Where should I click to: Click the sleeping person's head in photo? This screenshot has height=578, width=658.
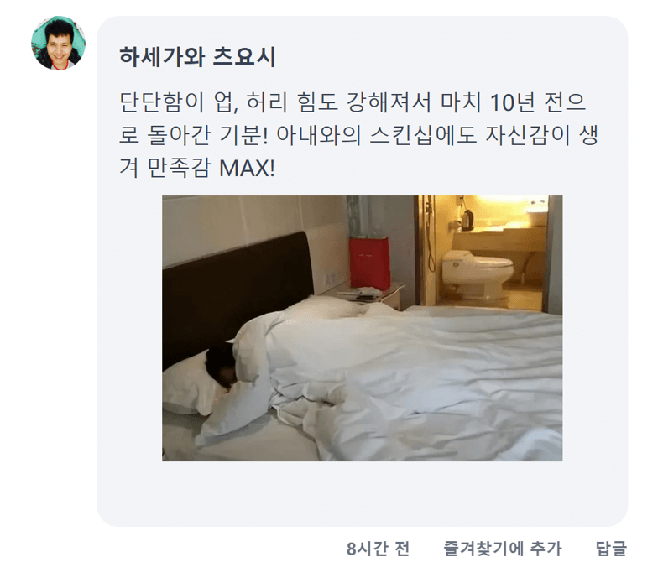[222, 365]
